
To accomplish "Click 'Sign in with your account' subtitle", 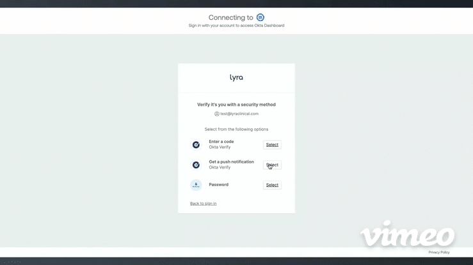I will (x=236, y=26).
